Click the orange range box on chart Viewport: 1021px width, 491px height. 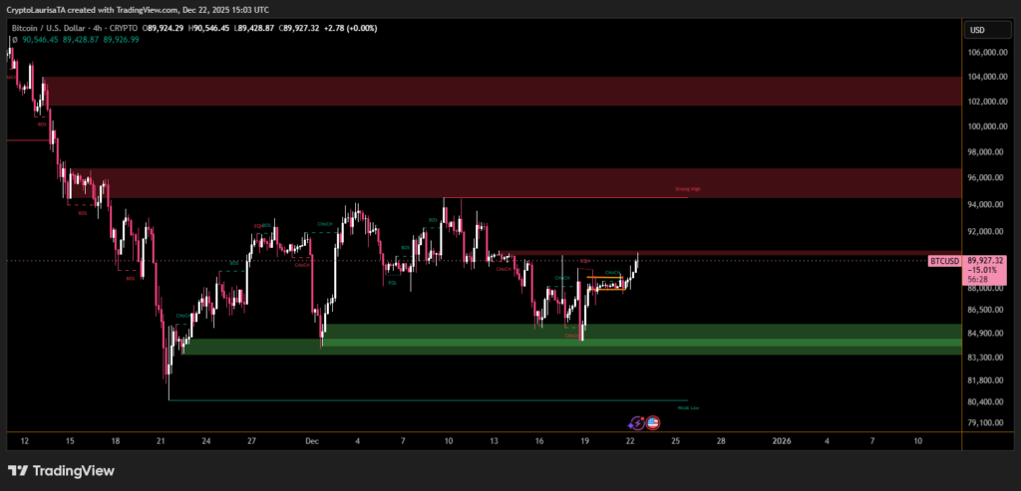(607, 284)
